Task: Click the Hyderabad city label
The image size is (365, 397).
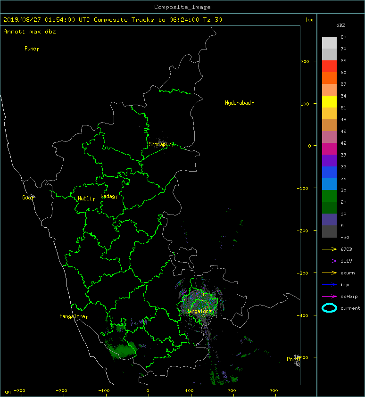Action: (239, 103)
